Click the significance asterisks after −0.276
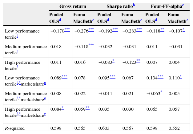This screenshot has height=134, width=193. pyautogui.click(x=91, y=29)
